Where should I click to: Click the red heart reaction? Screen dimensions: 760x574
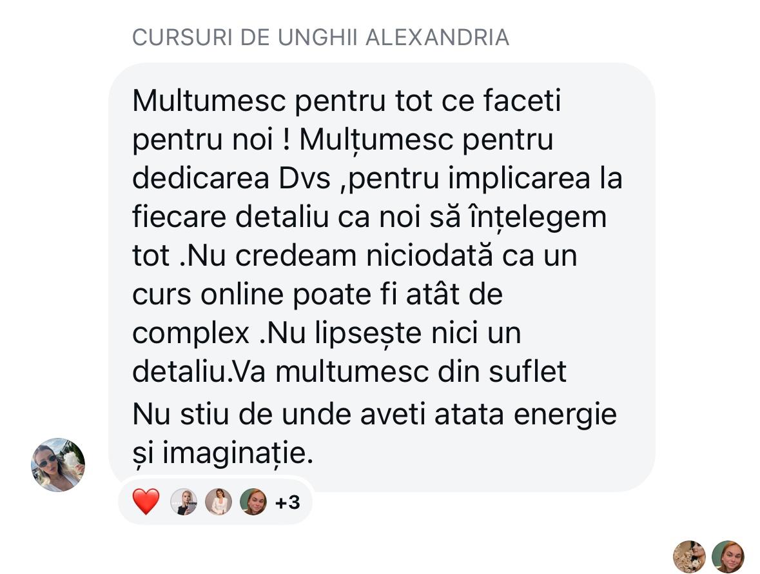[146, 502]
